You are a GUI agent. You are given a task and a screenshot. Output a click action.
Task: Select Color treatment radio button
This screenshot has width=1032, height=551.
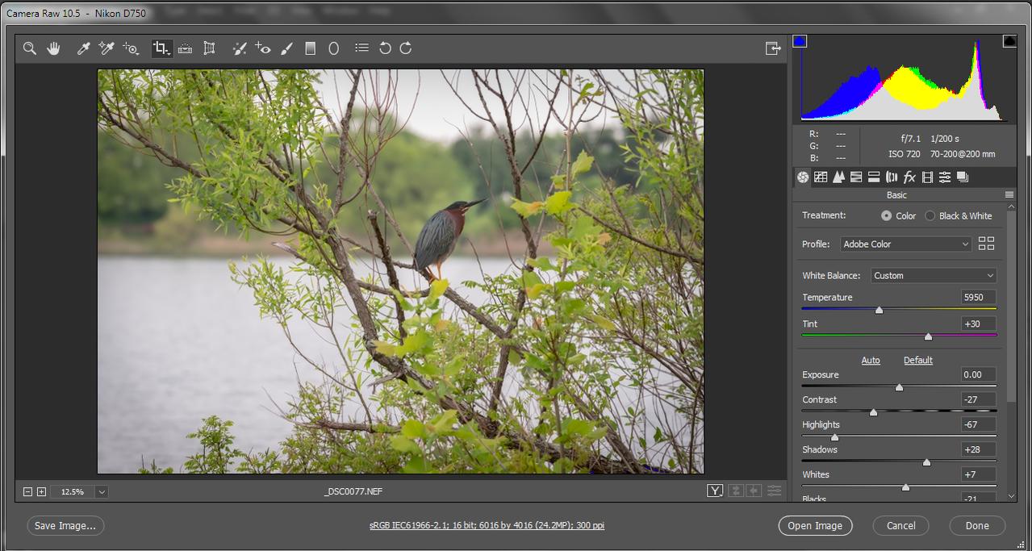pos(887,216)
